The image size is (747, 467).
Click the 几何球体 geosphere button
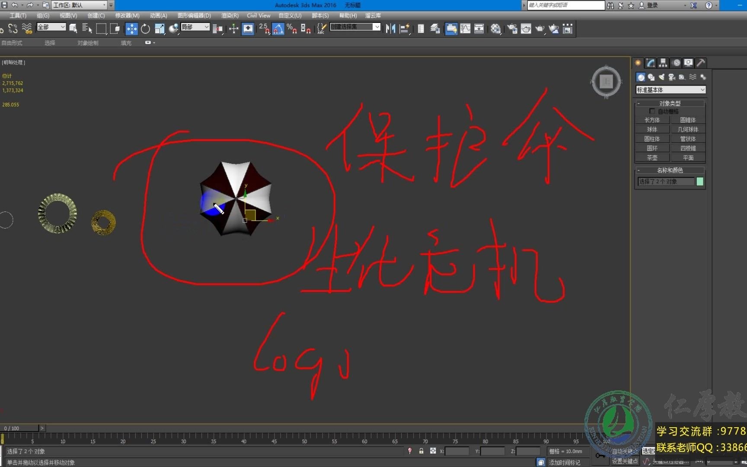click(688, 129)
